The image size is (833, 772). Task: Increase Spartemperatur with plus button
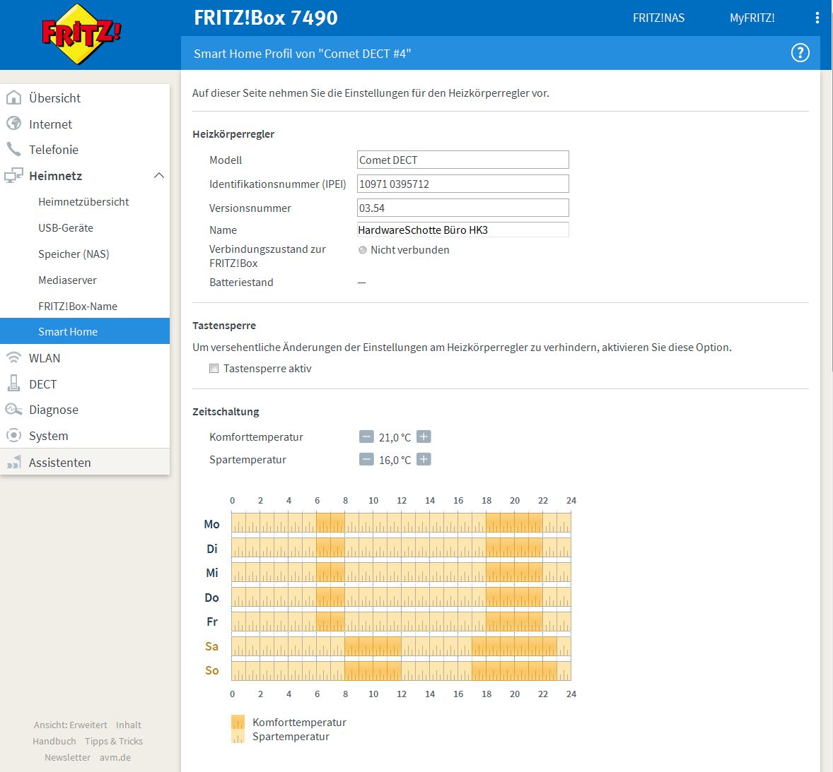pyautogui.click(x=424, y=459)
